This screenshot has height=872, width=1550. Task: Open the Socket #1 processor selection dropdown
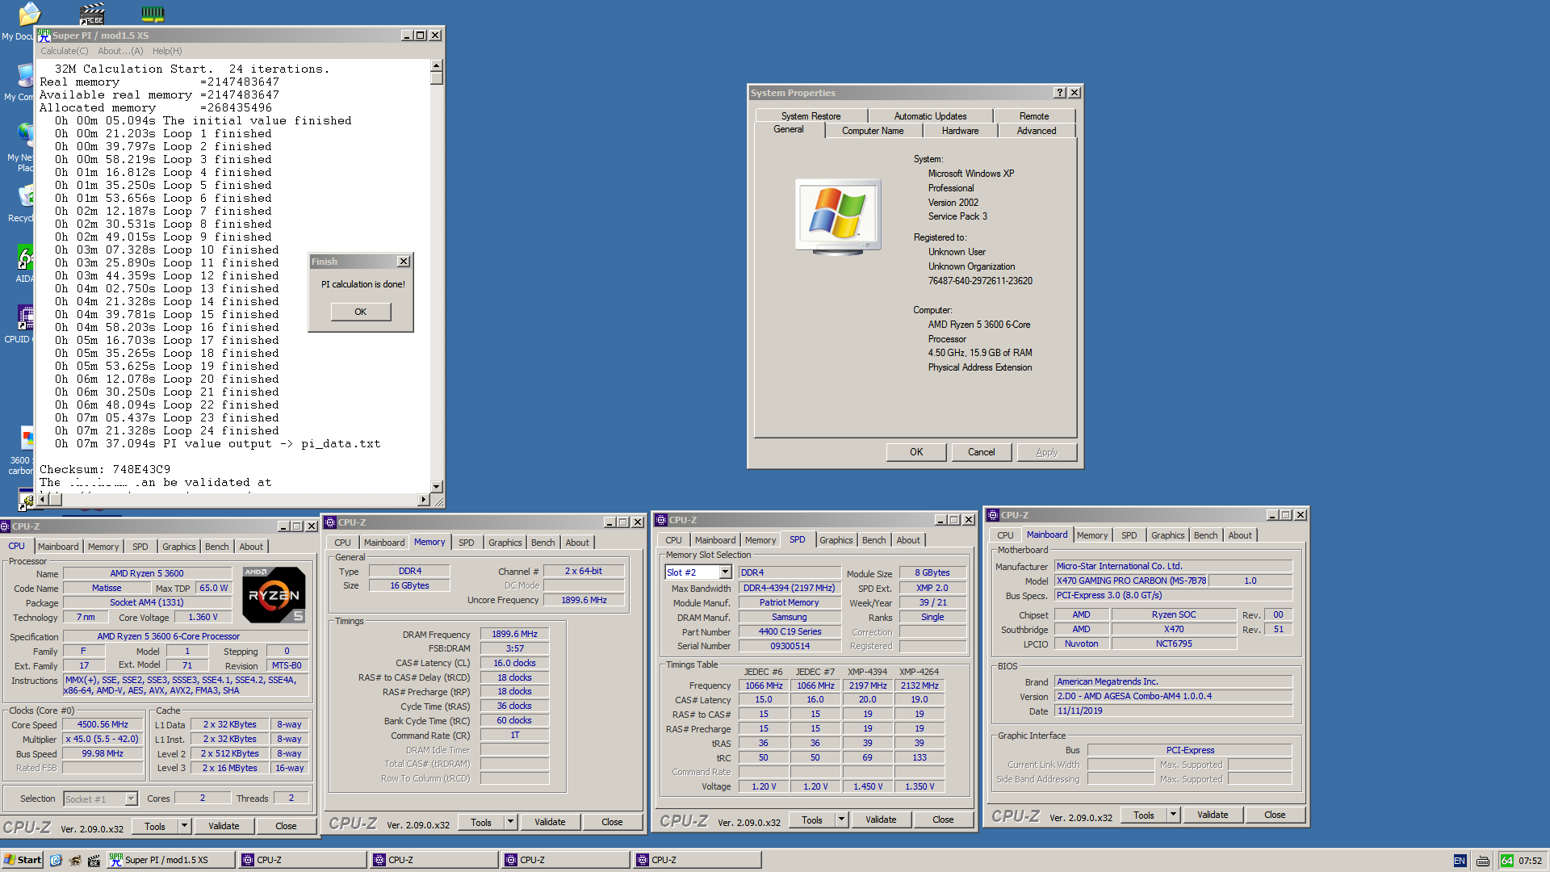131,799
